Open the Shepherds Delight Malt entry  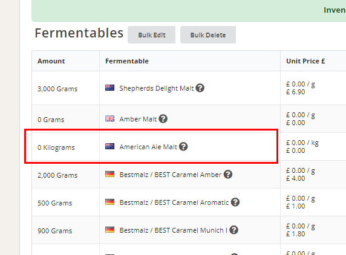(157, 88)
